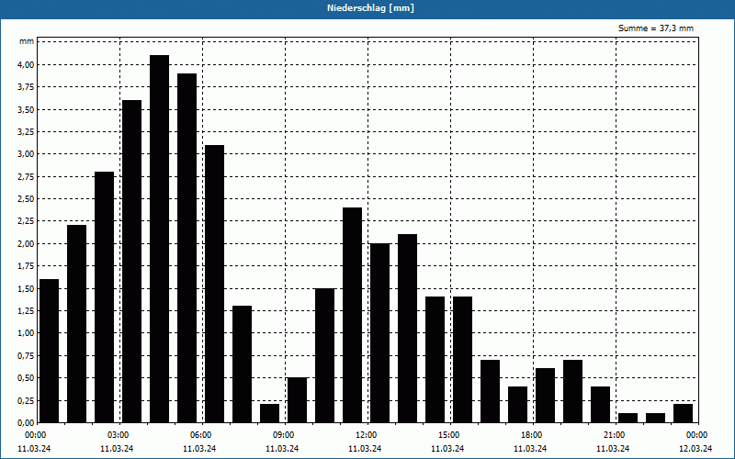Click the '09:00' time label

point(285,435)
